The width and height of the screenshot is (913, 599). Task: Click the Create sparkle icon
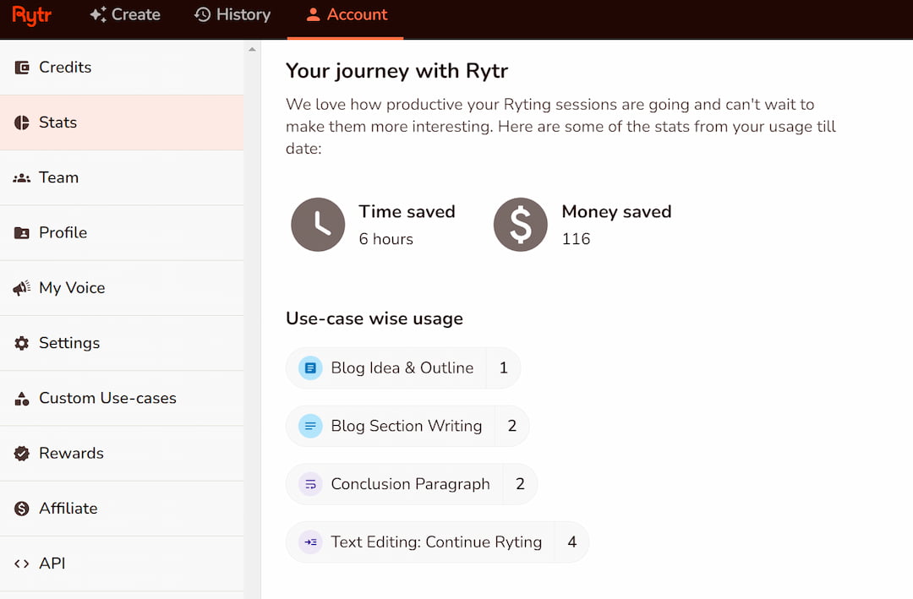point(98,14)
